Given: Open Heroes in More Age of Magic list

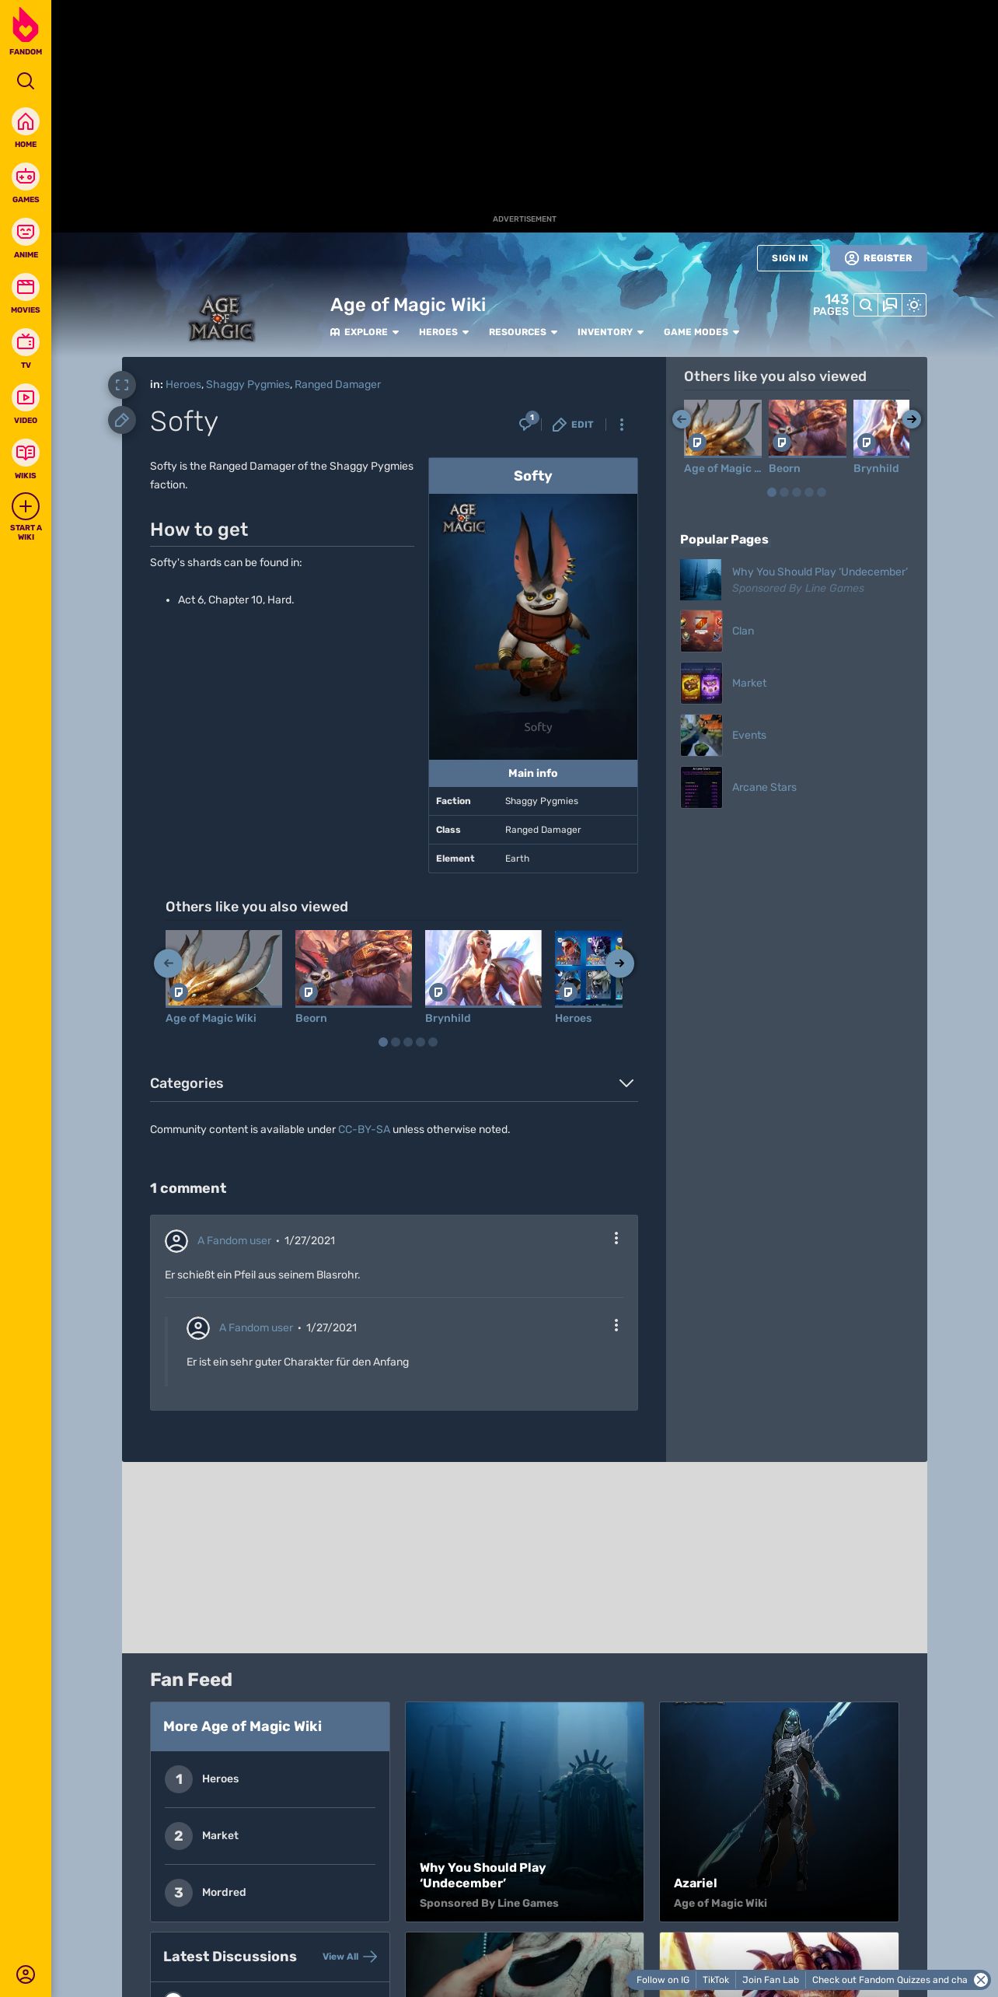Looking at the screenshot, I should coord(220,1778).
